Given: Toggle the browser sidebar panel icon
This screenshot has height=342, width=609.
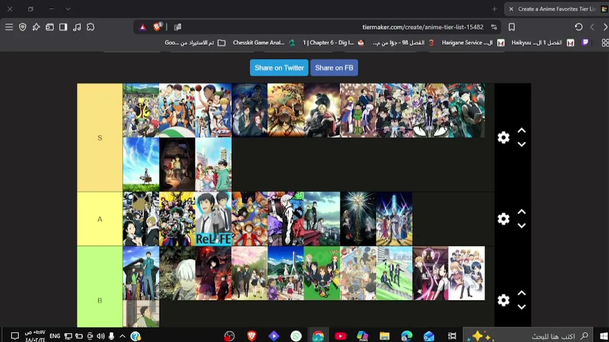Looking at the screenshot, I should (63, 27).
